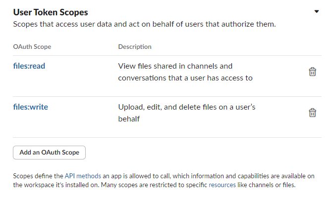The image size is (332, 198).
Task: Open the files:read scope link
Action: click(x=29, y=66)
